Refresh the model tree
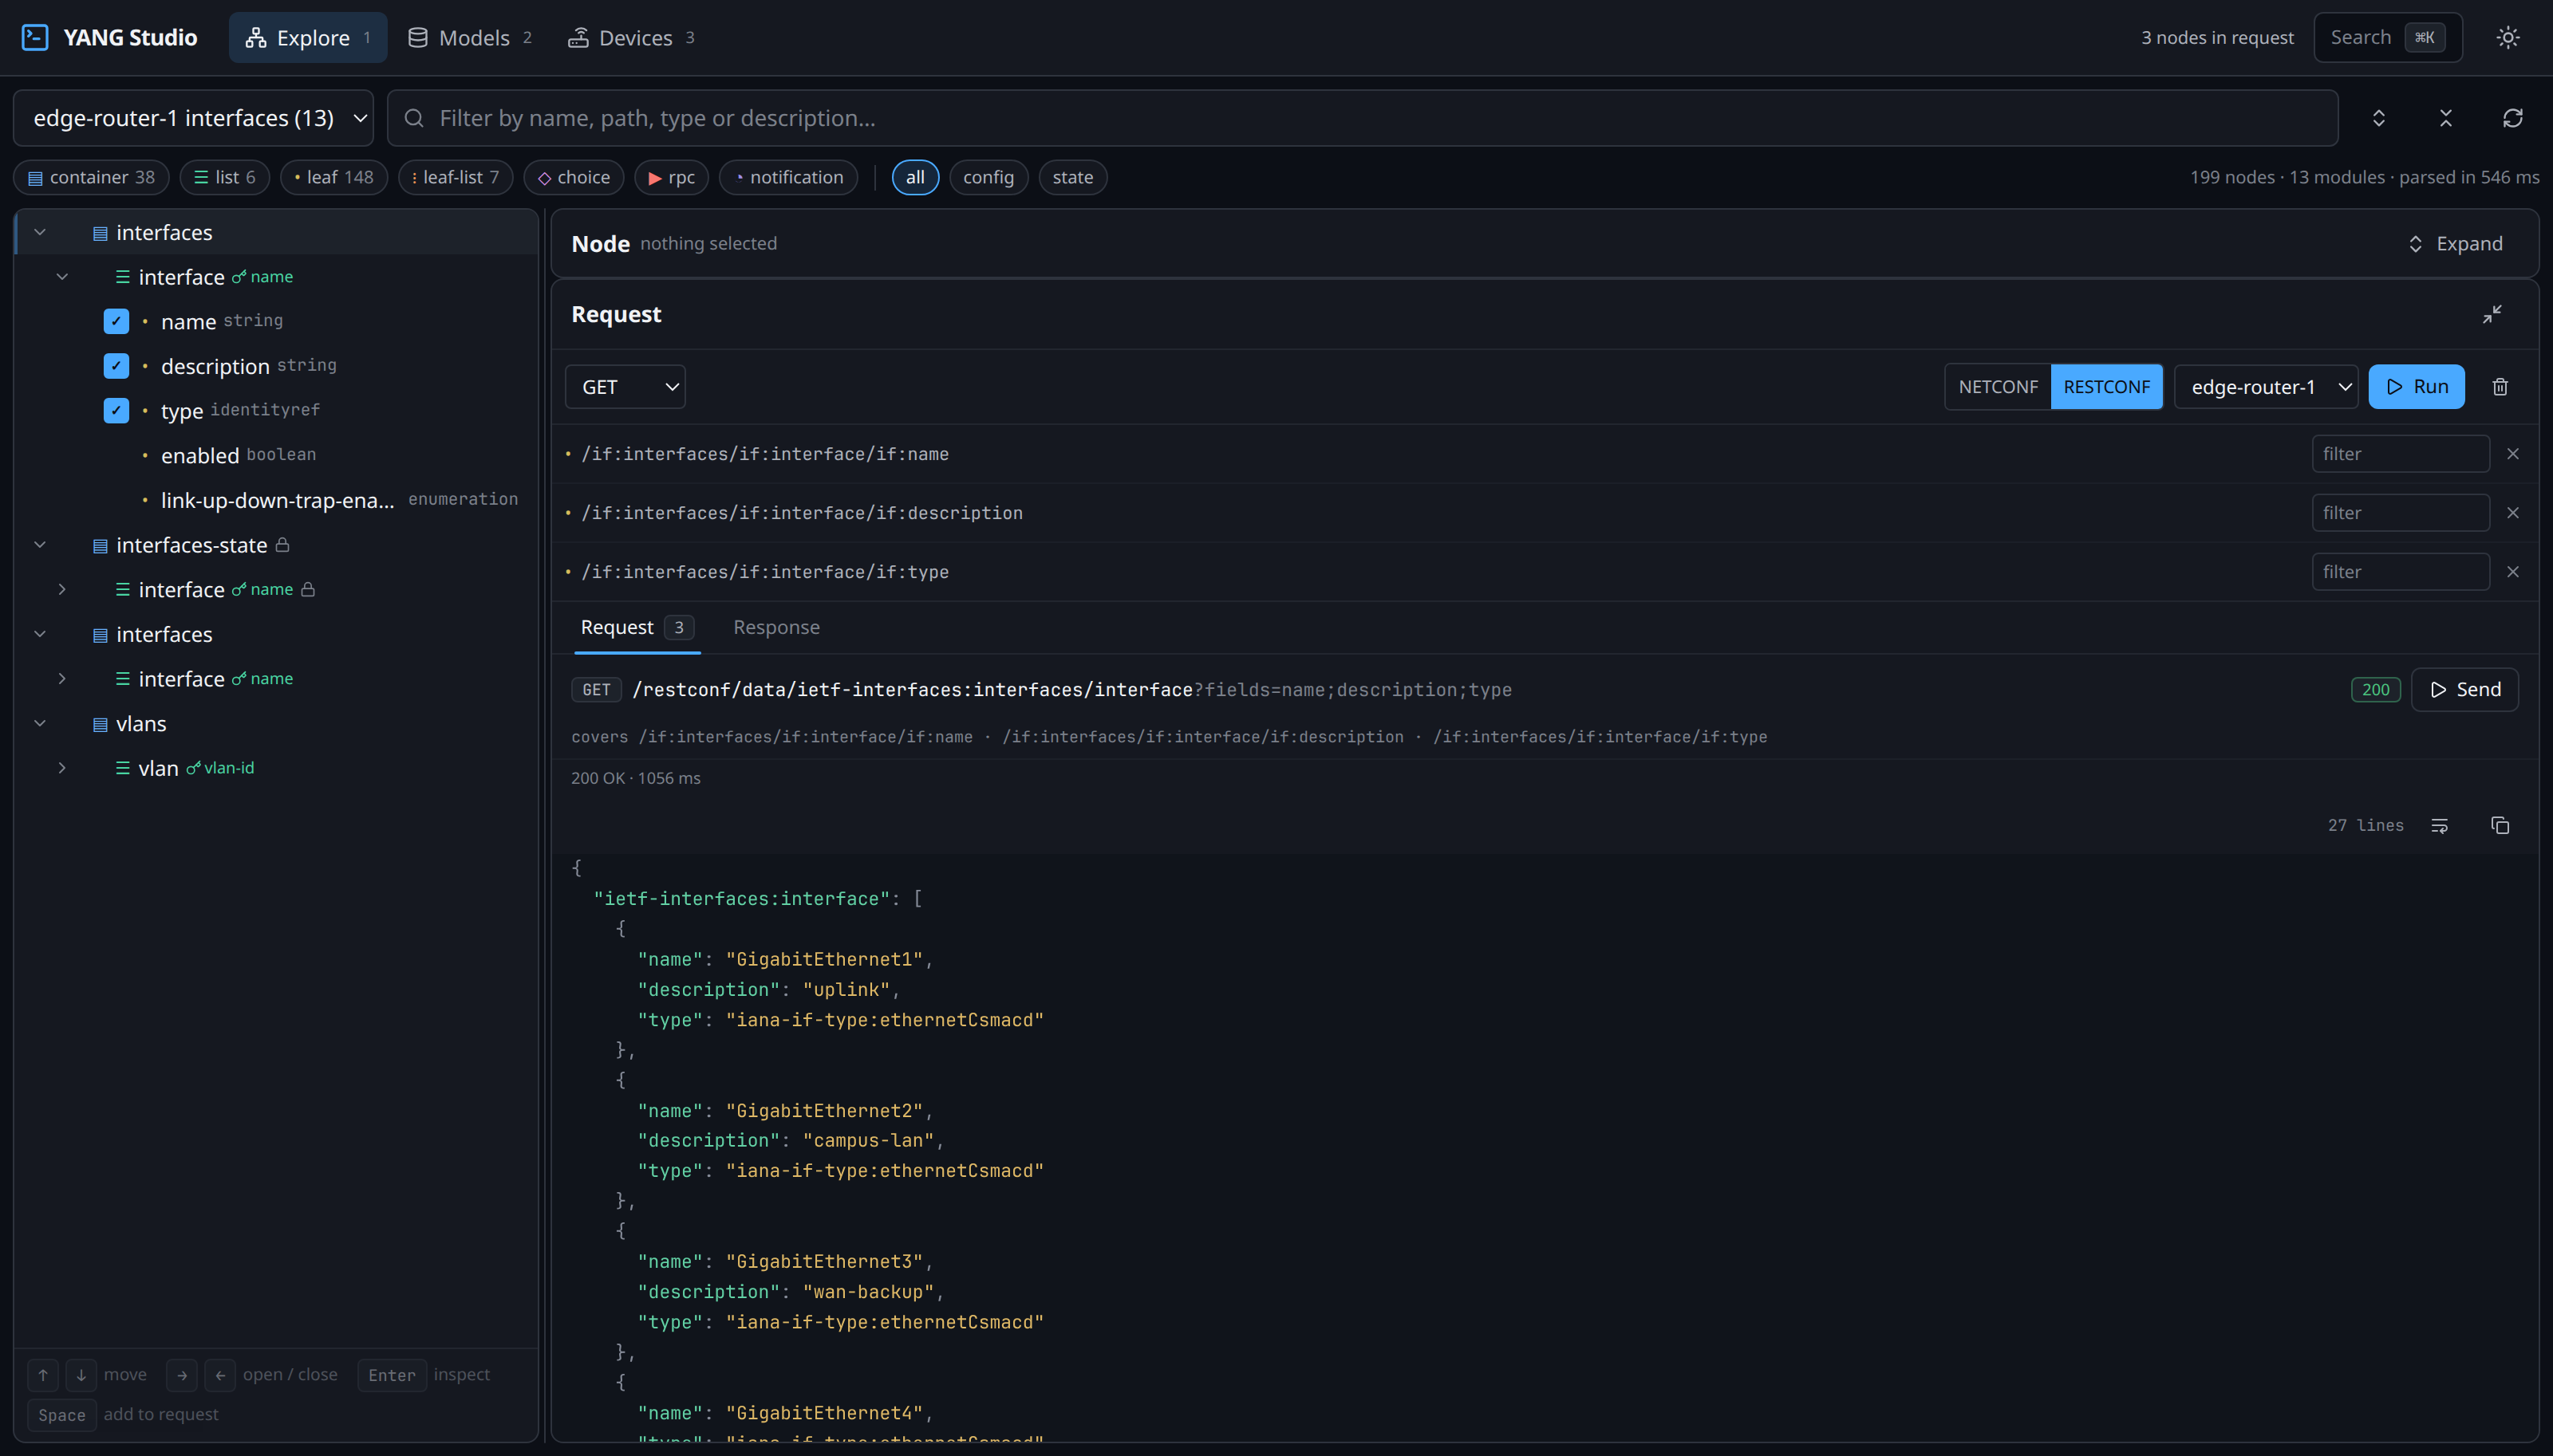2553x1456 pixels. pos(2513,118)
